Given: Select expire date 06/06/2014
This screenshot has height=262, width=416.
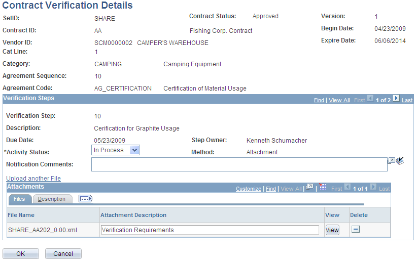Looking at the screenshot, I should coord(390,40).
